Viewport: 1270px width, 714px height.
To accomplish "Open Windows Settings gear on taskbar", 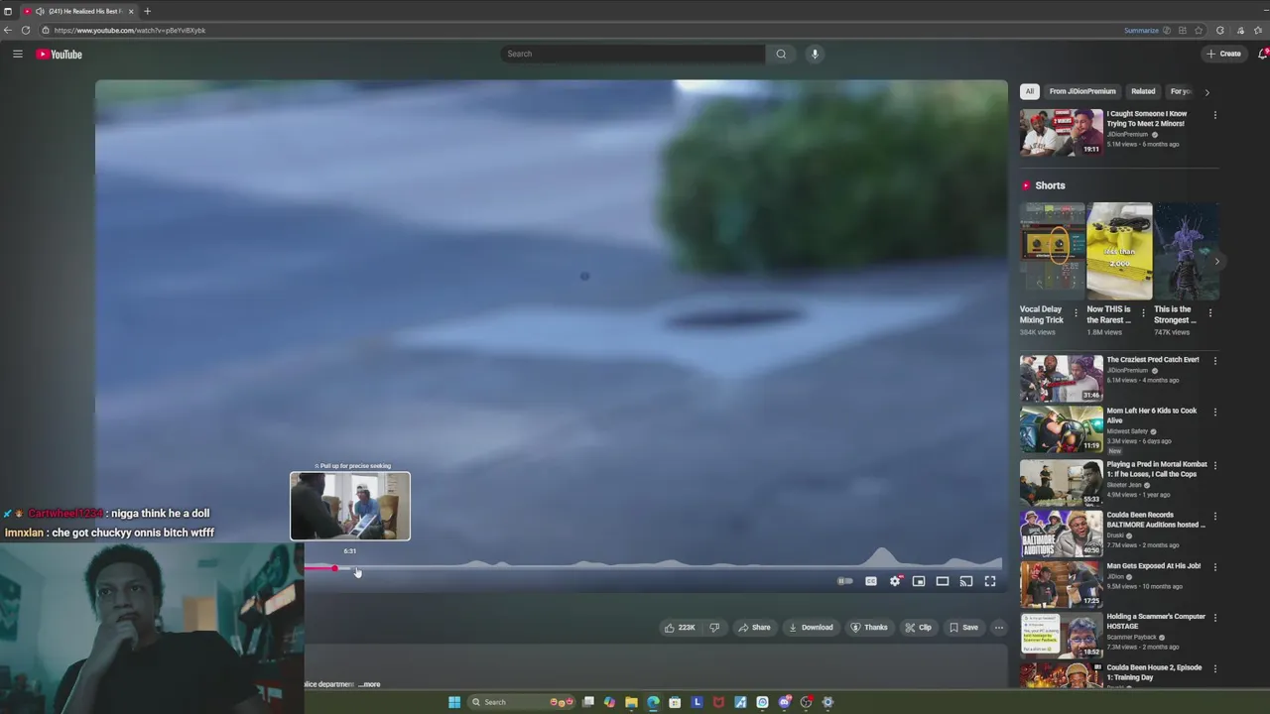I will (x=827, y=702).
